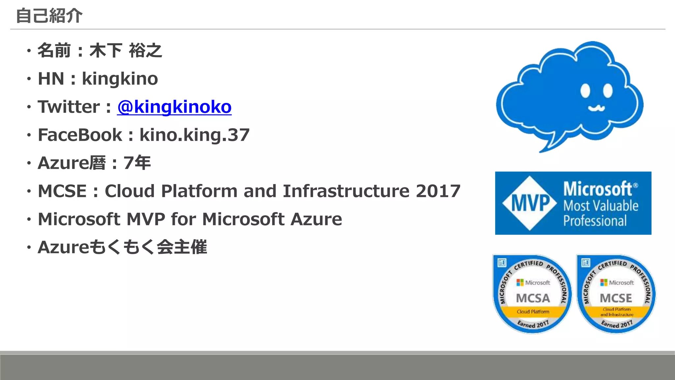Click the Azureもくもく会主催 bullet text
The width and height of the screenshot is (675, 380).
[x=122, y=247]
